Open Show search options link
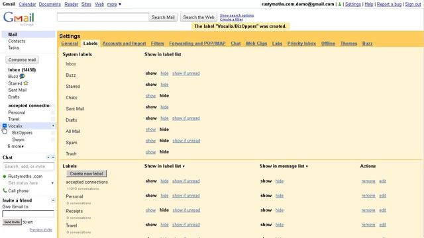The width and height of the screenshot is (424, 238). point(237,15)
